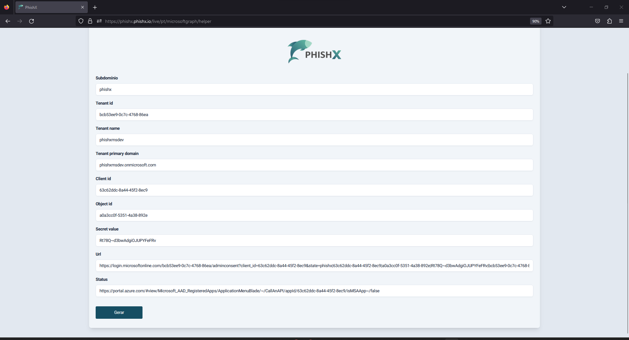Expand the list all tabs chevron
The width and height of the screenshot is (629, 340).
(x=564, y=7)
